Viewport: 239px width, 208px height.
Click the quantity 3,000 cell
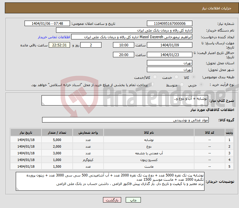57,153
